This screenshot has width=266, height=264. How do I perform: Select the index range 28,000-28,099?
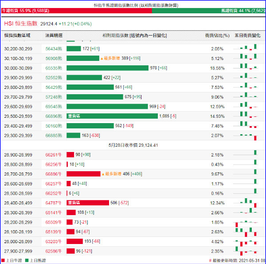[x=18, y=241]
